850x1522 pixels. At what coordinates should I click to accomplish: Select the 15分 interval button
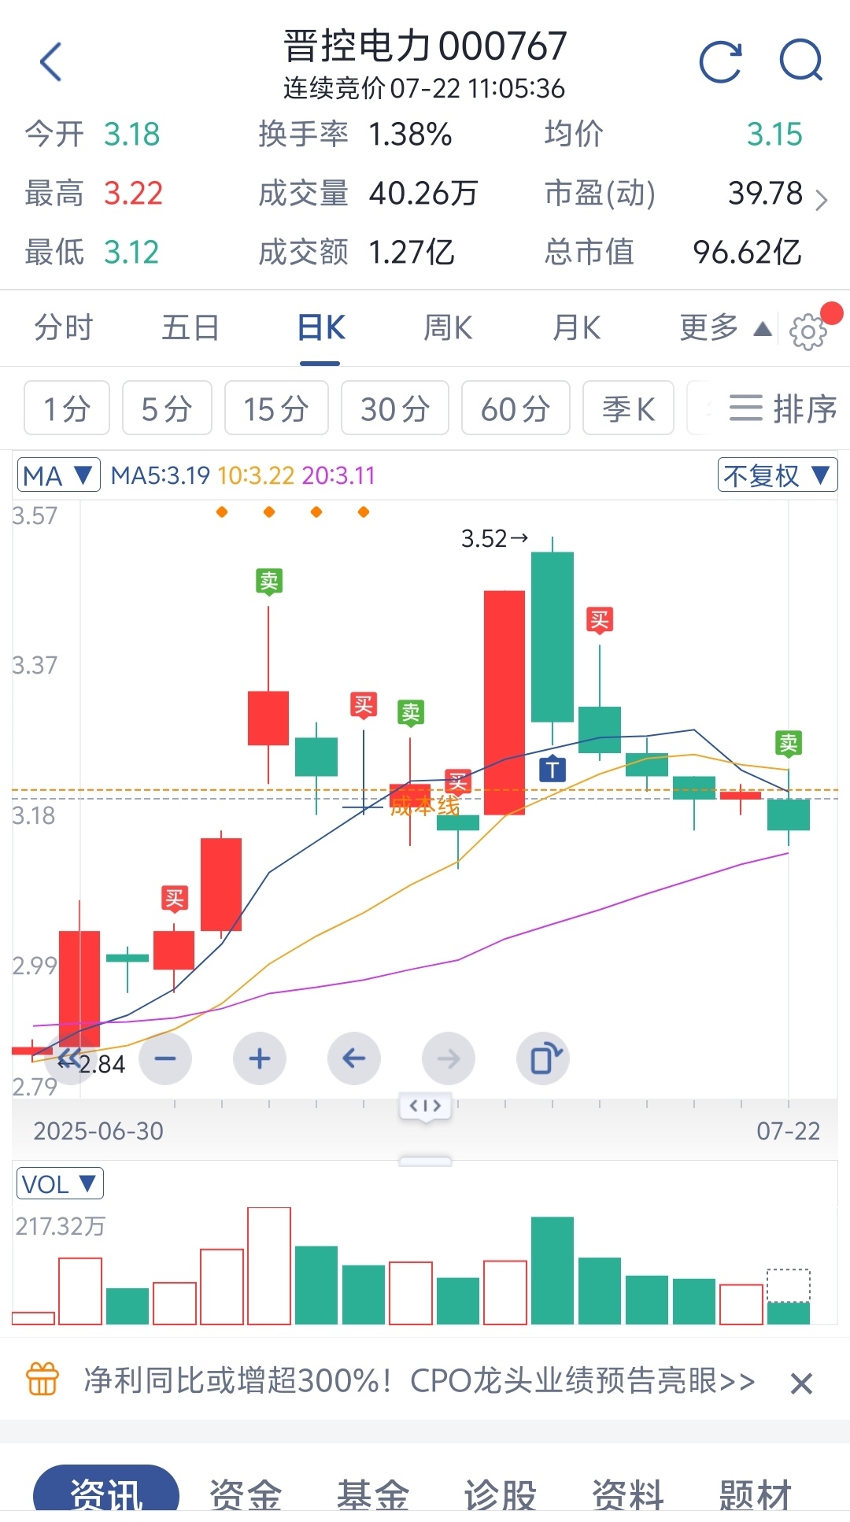(x=276, y=408)
